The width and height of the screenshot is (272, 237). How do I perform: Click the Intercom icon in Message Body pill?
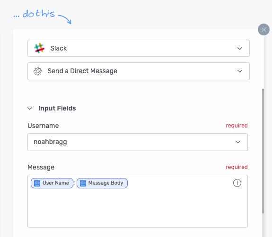pyautogui.click(x=83, y=183)
